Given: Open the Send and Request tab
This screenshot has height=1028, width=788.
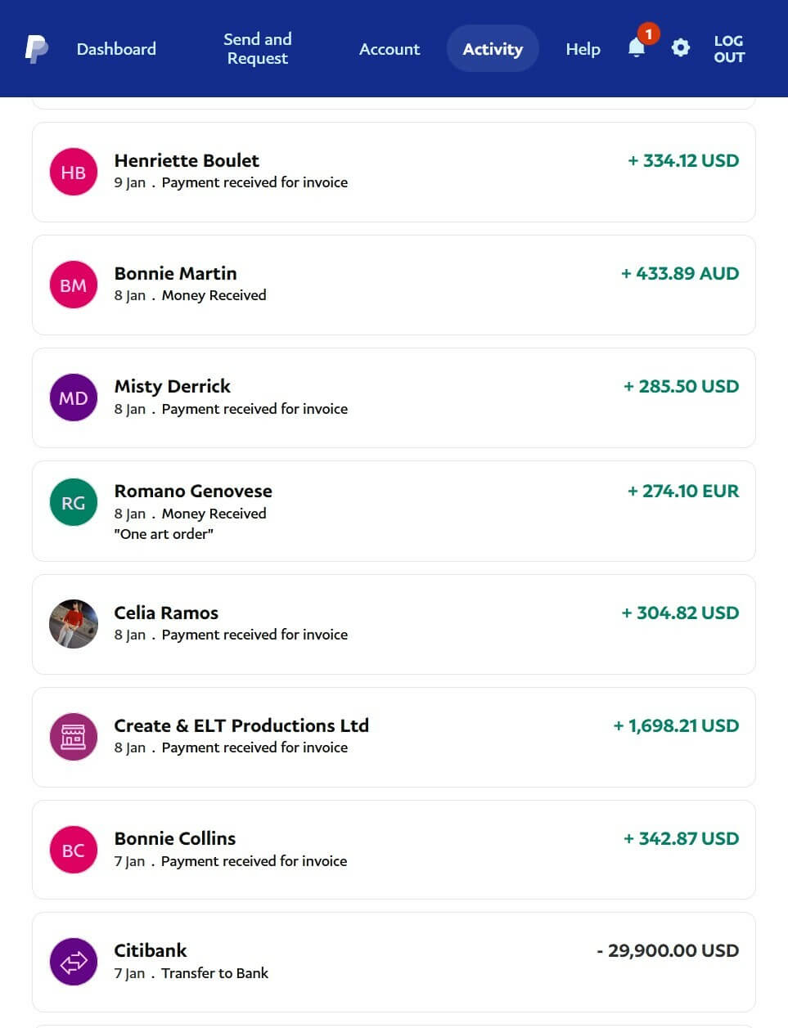Looking at the screenshot, I should (x=258, y=49).
